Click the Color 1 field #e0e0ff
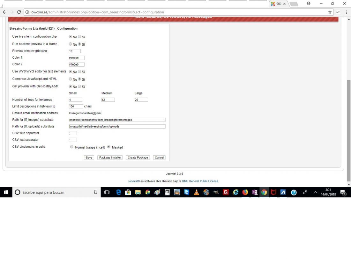The image size is (351, 259). coord(77,58)
